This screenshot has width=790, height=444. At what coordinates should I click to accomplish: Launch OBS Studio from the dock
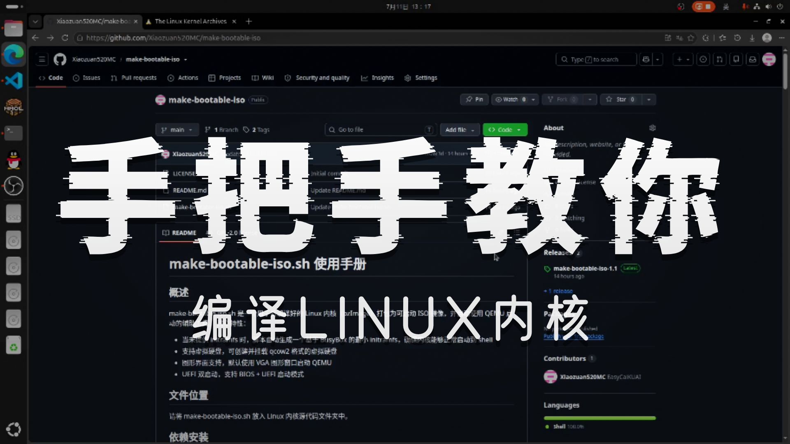tap(14, 186)
